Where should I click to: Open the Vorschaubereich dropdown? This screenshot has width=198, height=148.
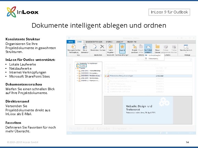point(186,49)
